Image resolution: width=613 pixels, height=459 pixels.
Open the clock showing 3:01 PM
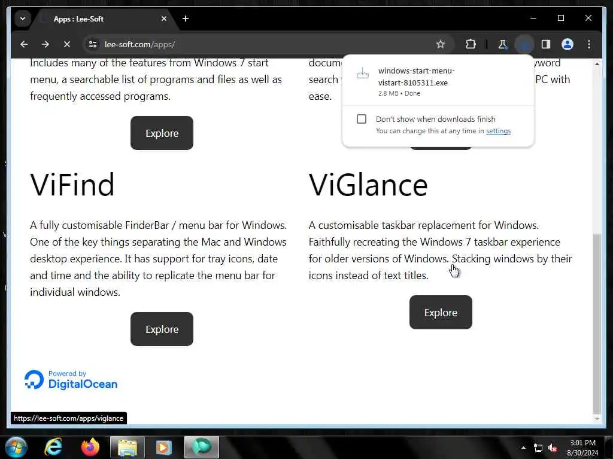point(582,448)
